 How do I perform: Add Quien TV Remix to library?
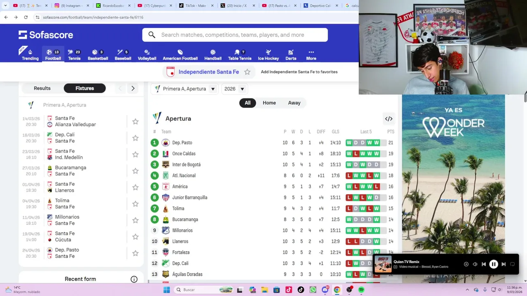pos(466,264)
